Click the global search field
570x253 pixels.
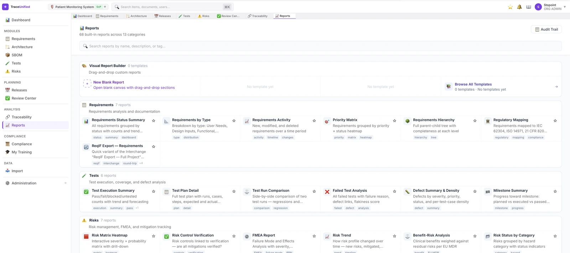click(x=172, y=7)
